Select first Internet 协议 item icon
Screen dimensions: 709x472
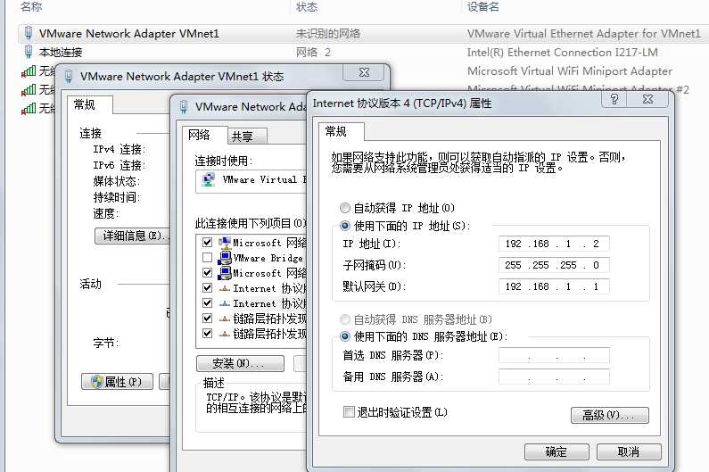[x=225, y=288]
